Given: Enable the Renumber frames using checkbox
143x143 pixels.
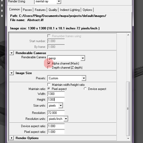Looking at the screenshot, I should point(49,36).
